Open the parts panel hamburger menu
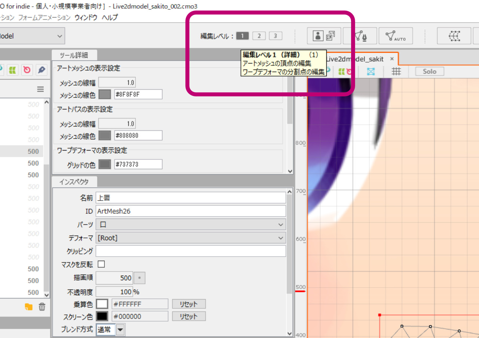 [x=40, y=89]
